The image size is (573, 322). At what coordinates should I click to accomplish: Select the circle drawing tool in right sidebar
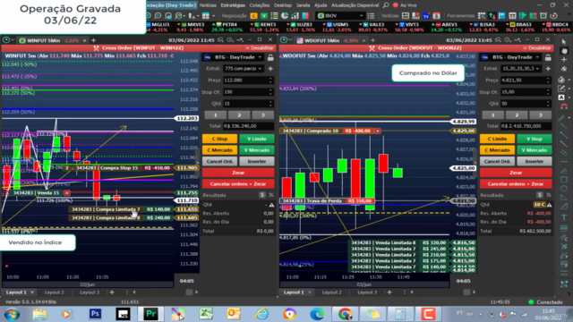[564, 189]
